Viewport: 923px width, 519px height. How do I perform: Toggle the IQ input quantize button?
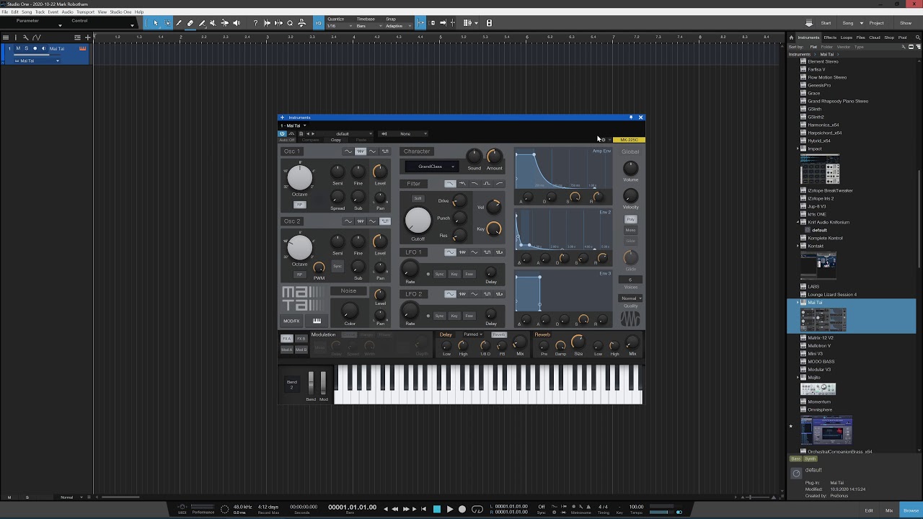(x=319, y=23)
